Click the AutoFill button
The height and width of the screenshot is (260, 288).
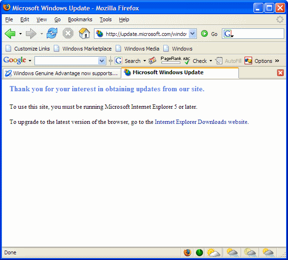(229, 61)
